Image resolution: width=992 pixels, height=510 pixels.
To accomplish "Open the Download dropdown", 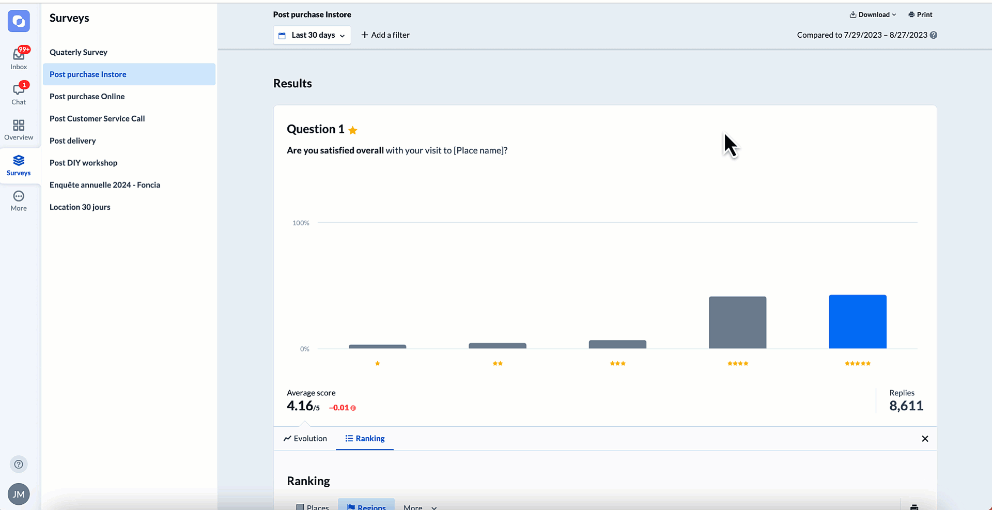I will pyautogui.click(x=872, y=14).
